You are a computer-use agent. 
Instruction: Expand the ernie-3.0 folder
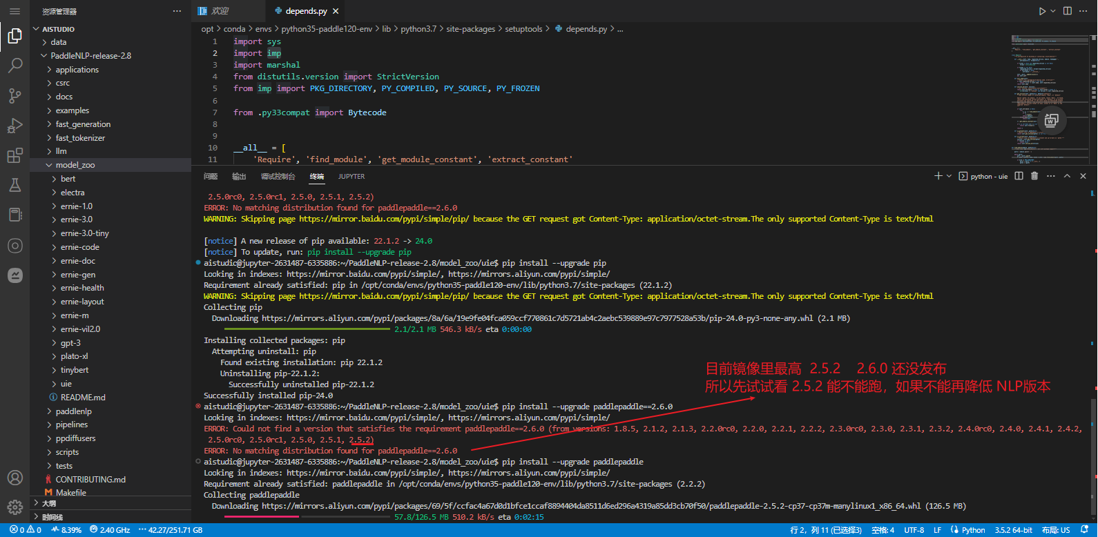point(110,219)
